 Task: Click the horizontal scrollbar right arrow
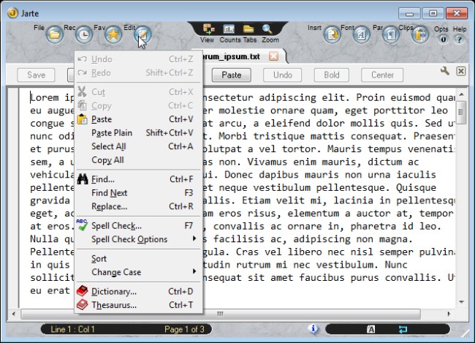[x=449, y=314]
